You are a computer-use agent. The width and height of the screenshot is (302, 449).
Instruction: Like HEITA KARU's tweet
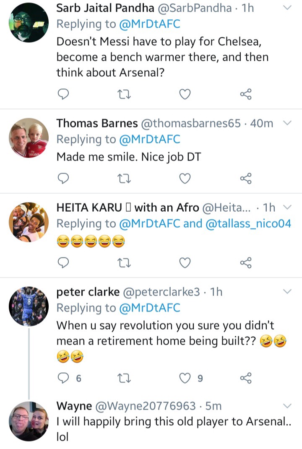pyautogui.click(x=185, y=263)
